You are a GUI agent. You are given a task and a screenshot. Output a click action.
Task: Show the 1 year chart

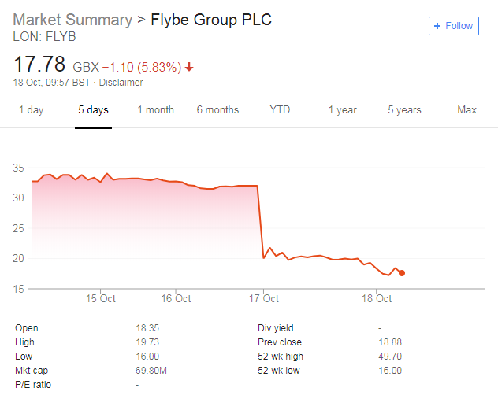343,110
